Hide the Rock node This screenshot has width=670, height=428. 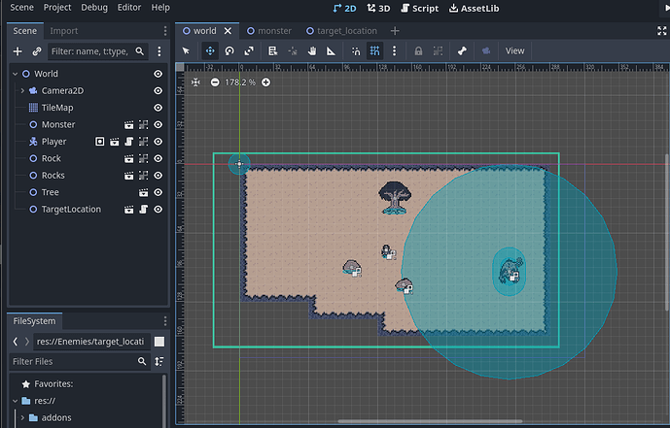(159, 158)
